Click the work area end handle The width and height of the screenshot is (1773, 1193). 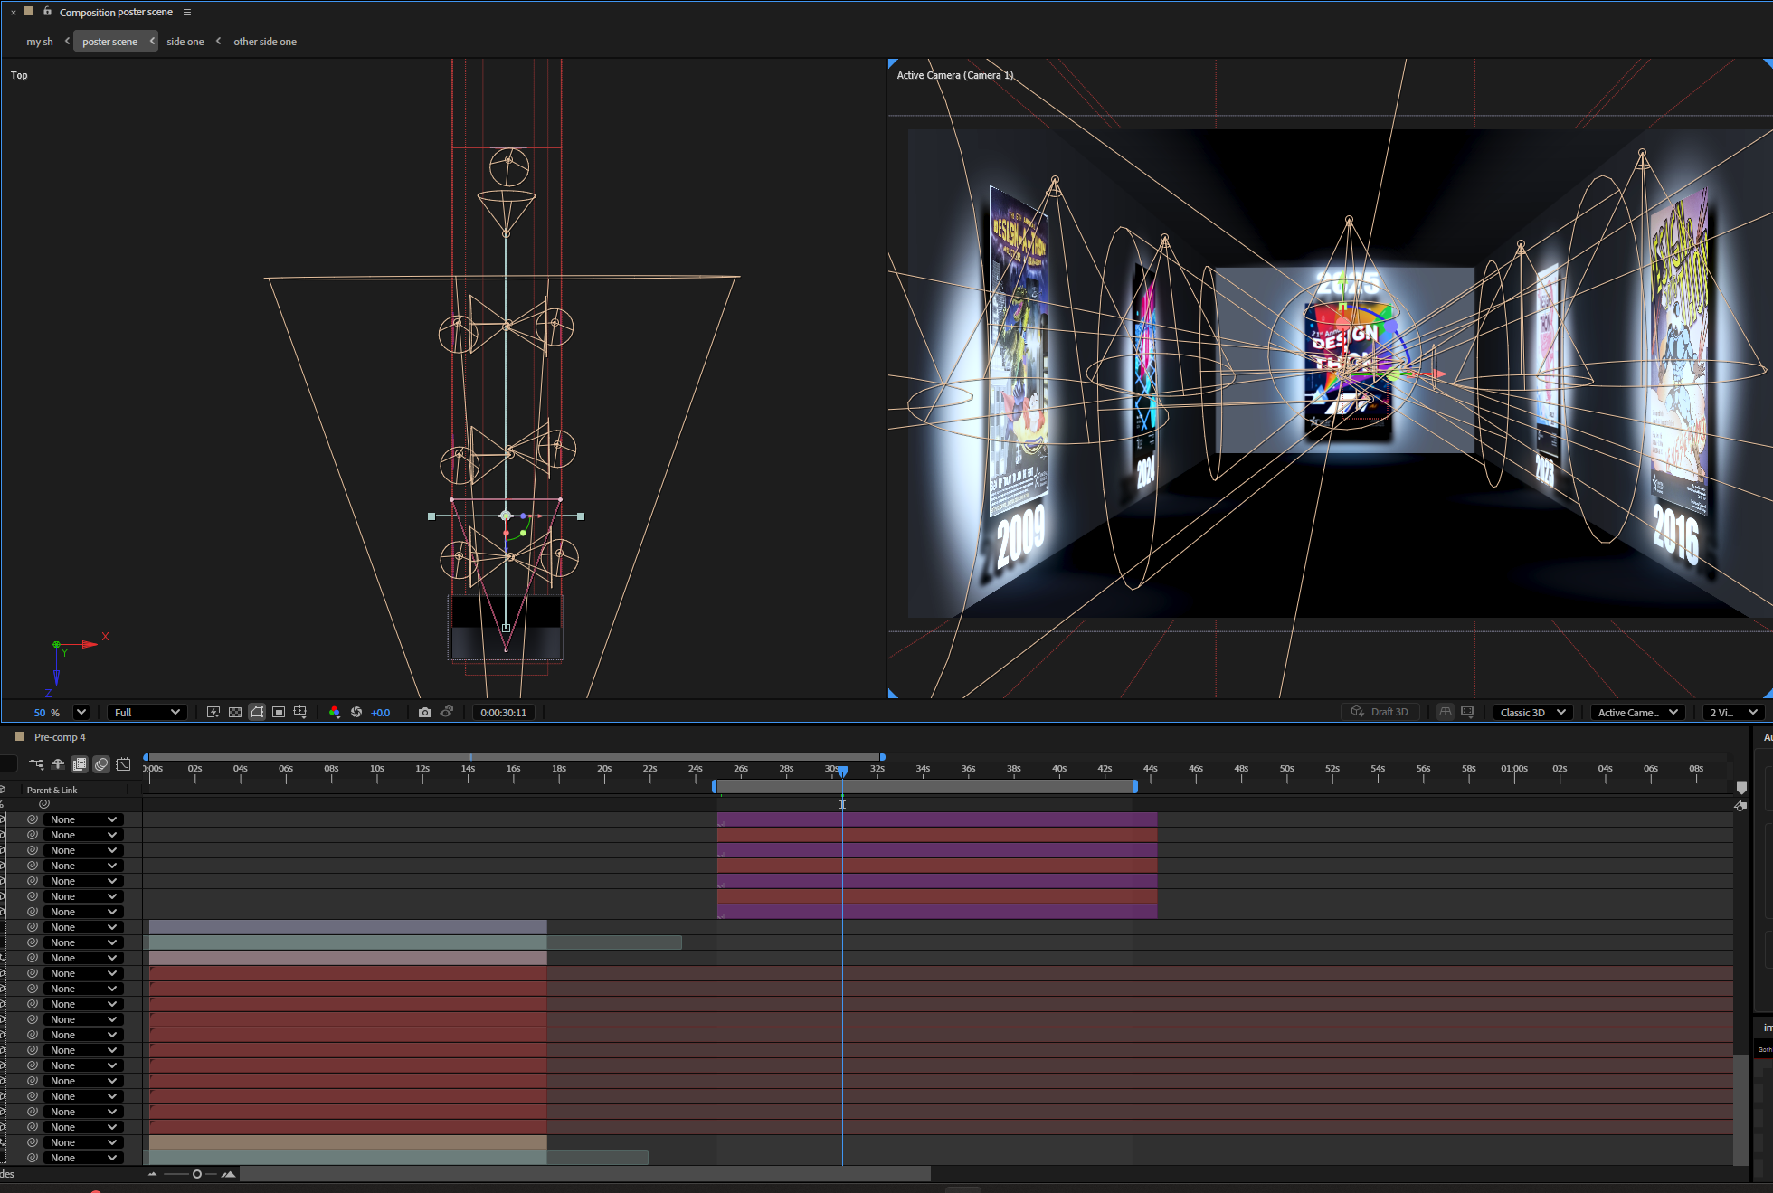click(x=1135, y=787)
